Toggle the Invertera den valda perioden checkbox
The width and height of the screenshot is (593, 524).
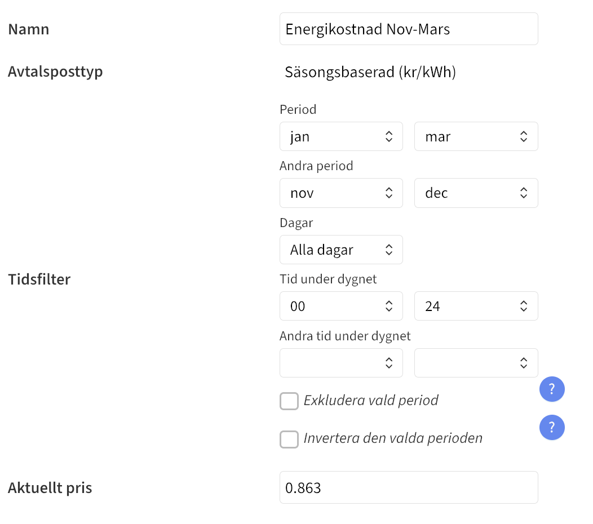tap(289, 439)
